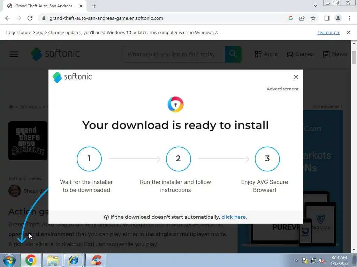Click the Chrome profile avatar icon
This screenshot has width=357, height=267.
pyautogui.click(x=338, y=18)
